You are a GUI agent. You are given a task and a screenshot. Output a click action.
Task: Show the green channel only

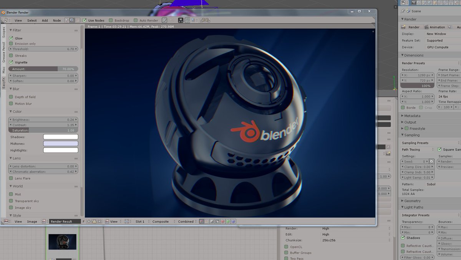coord(228,222)
